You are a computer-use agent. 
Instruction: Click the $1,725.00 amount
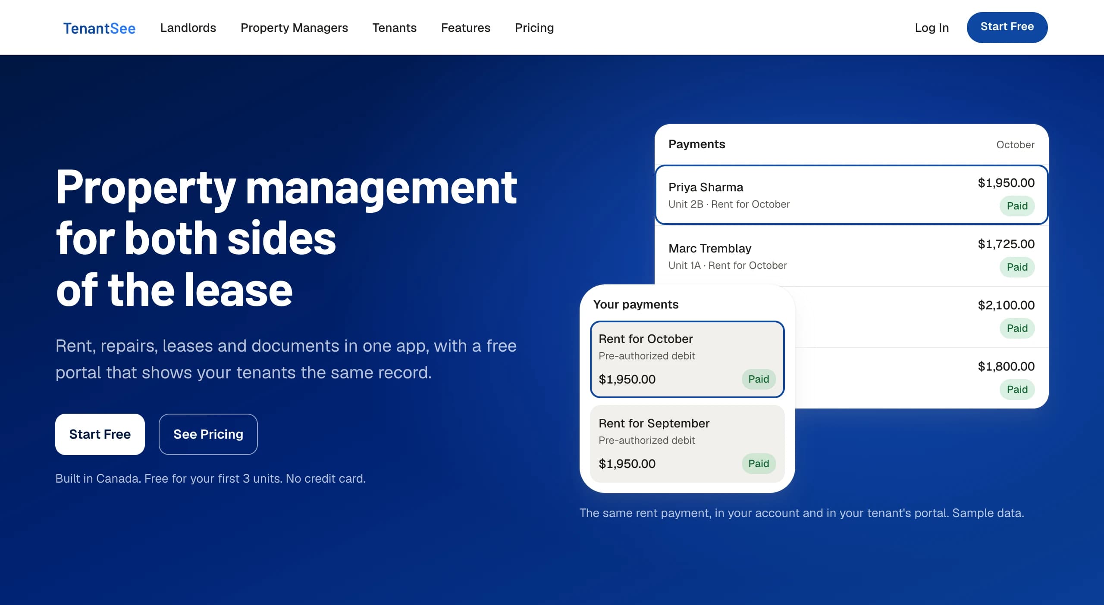1006,244
